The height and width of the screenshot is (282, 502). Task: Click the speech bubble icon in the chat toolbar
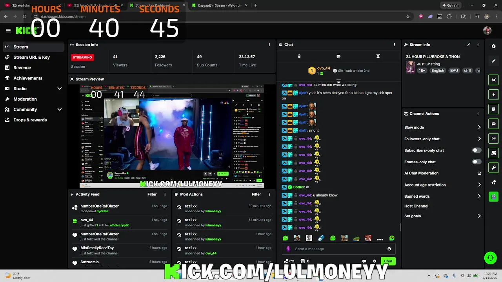point(338,56)
